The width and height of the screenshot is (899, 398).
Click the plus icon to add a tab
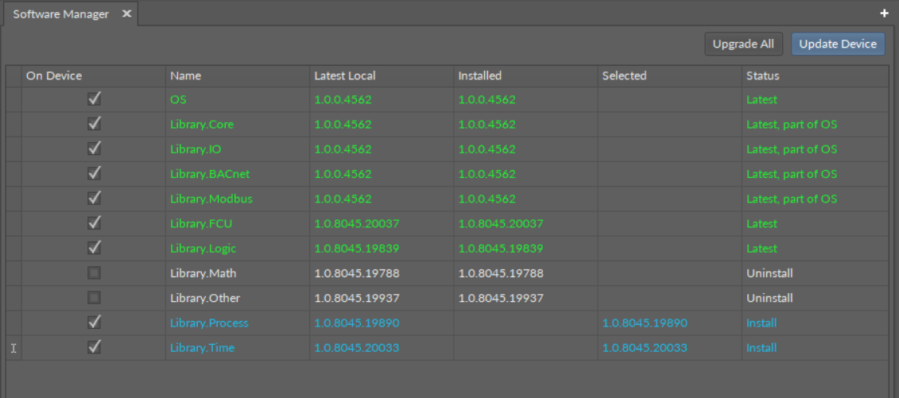(x=884, y=14)
